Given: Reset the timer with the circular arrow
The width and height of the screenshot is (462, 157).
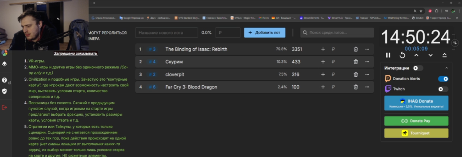Looking at the screenshot, I should (402, 55).
